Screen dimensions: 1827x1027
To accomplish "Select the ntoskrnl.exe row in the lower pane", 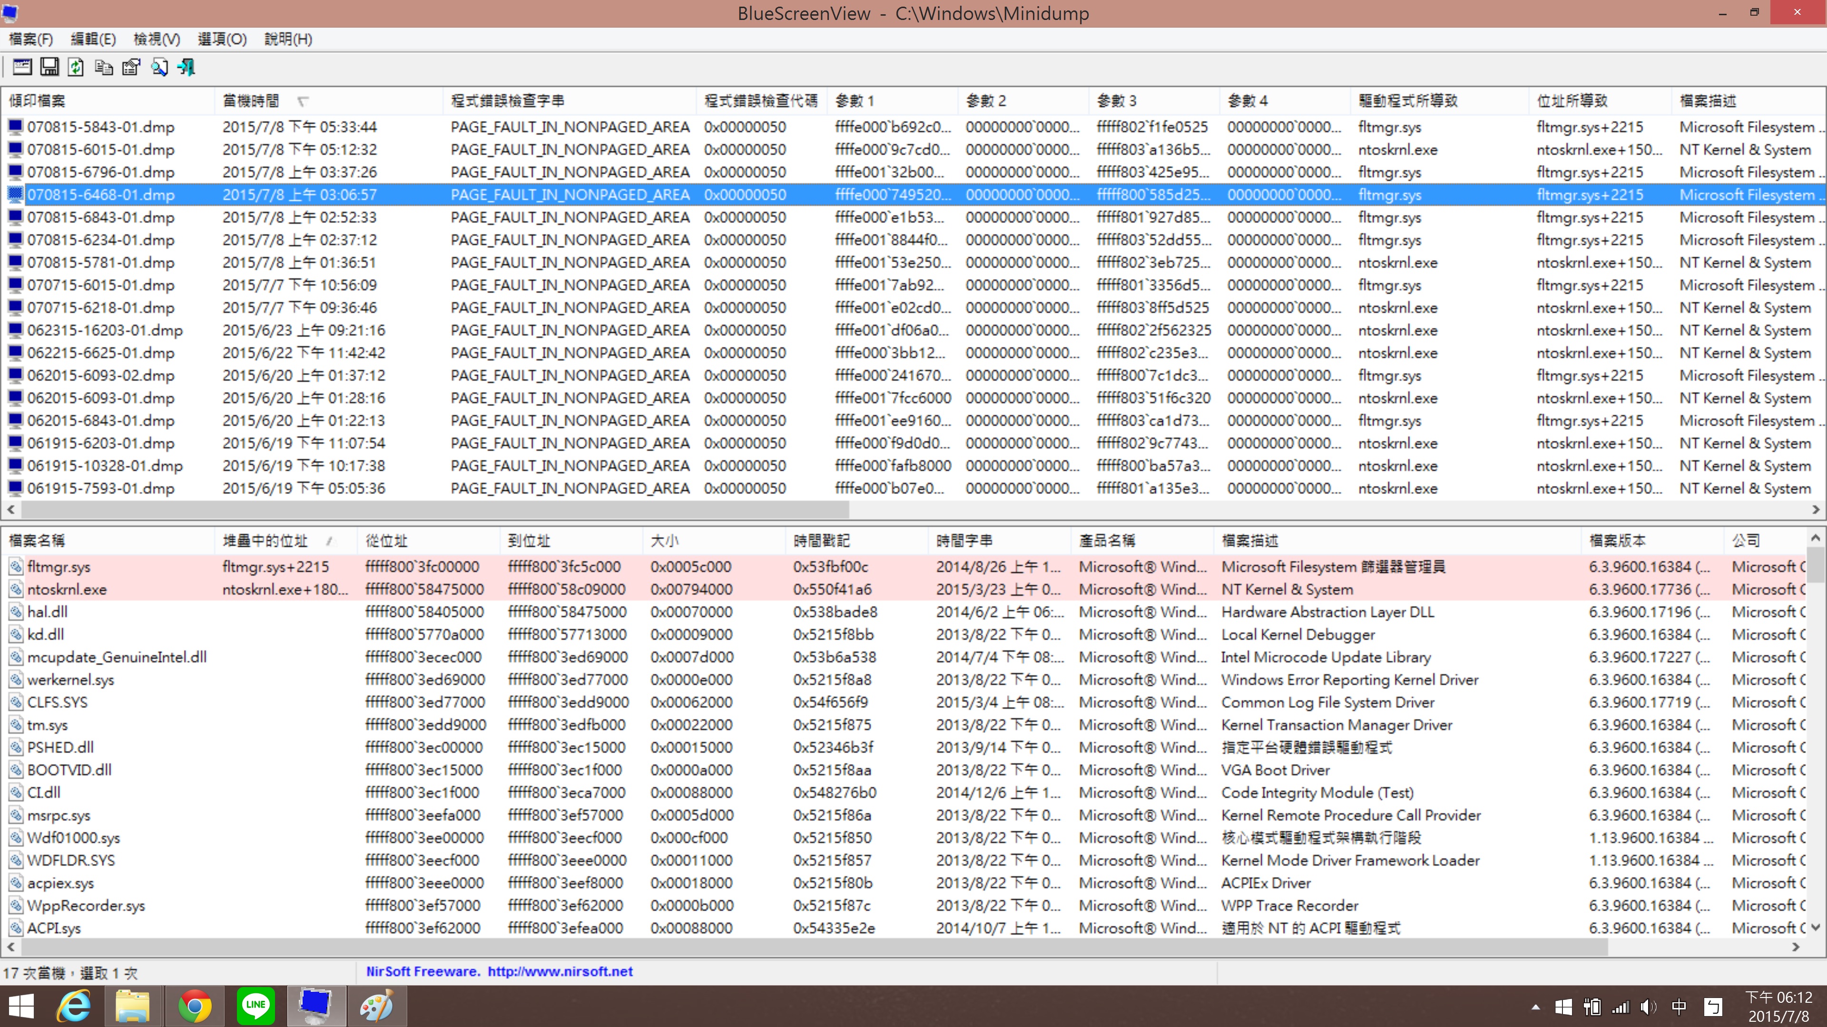I will (904, 589).
